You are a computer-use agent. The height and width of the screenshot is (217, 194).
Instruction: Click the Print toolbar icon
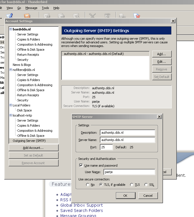(x=122, y=15)
